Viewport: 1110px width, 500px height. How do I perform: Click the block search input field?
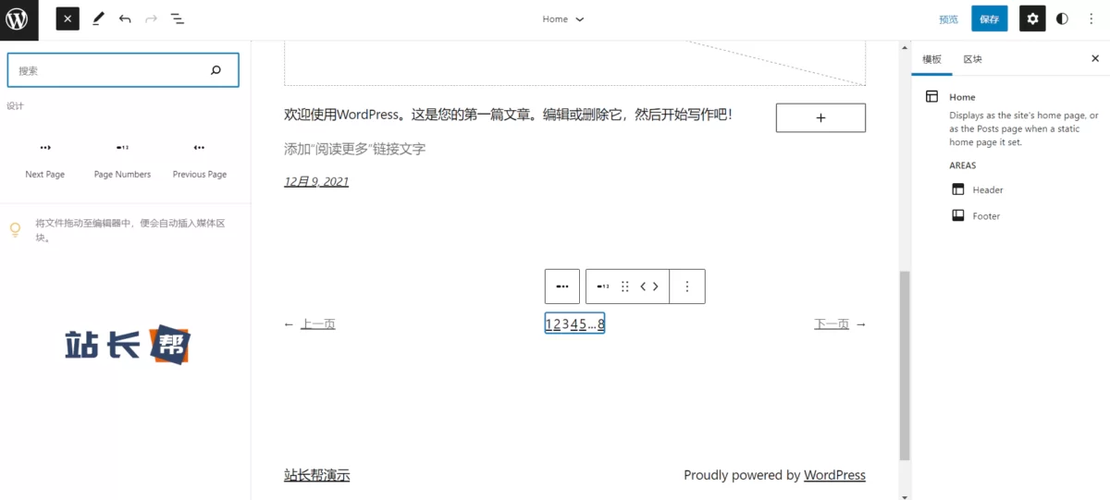111,70
